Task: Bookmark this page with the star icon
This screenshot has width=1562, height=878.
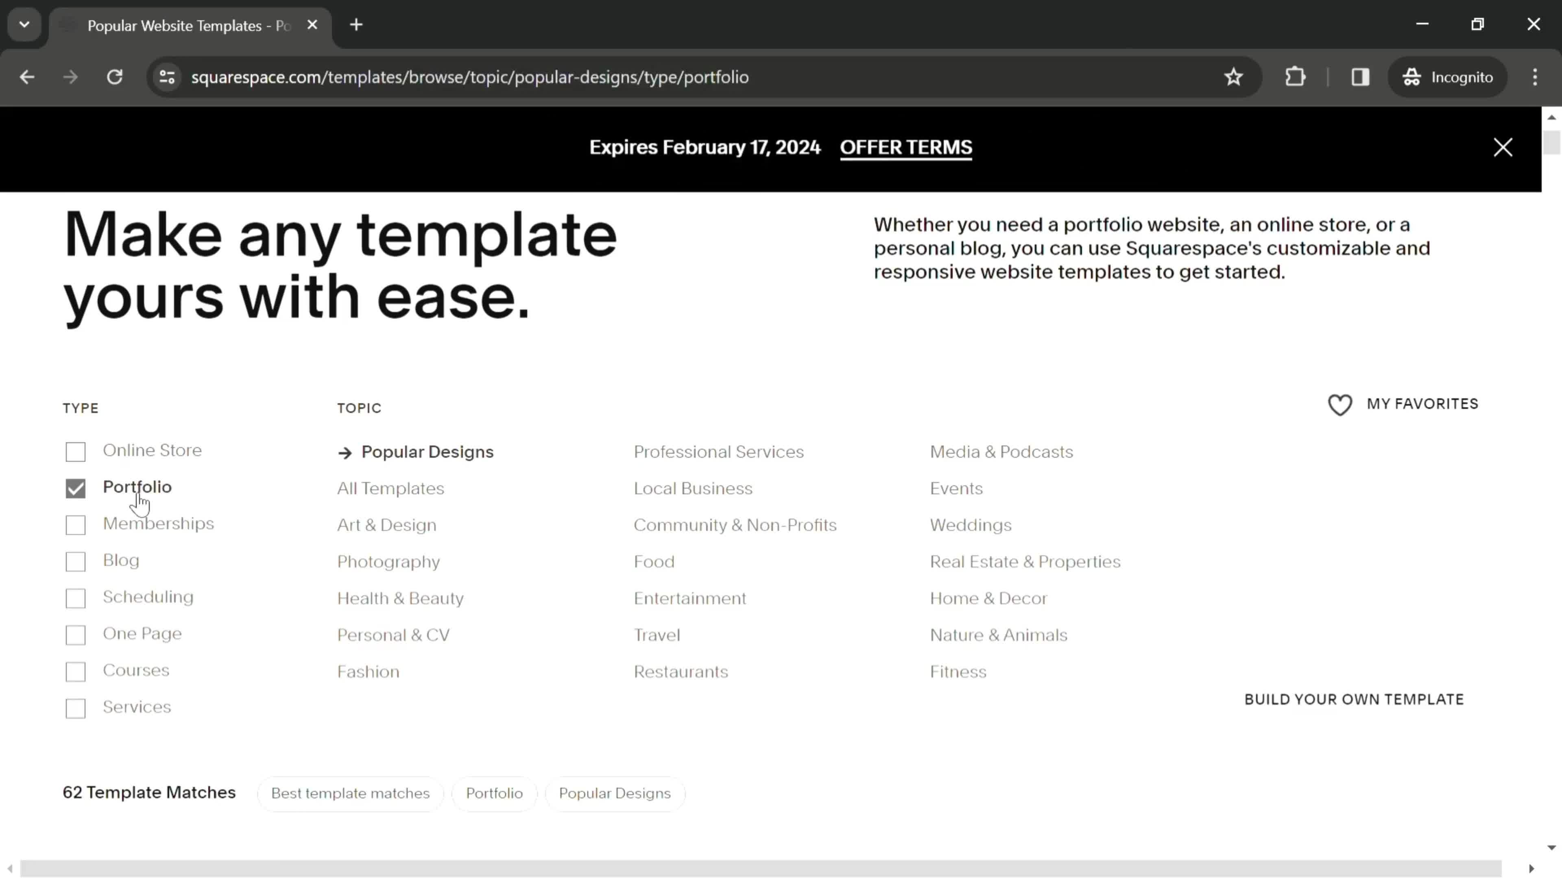Action: [1233, 77]
